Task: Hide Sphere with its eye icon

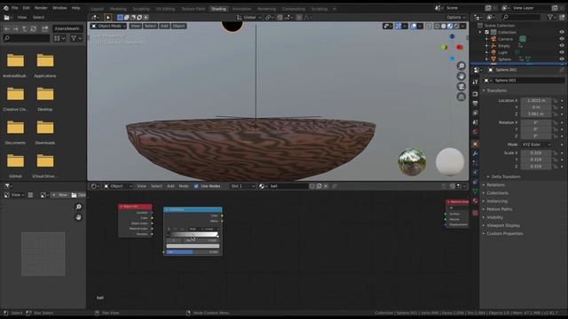Action: coord(562,59)
